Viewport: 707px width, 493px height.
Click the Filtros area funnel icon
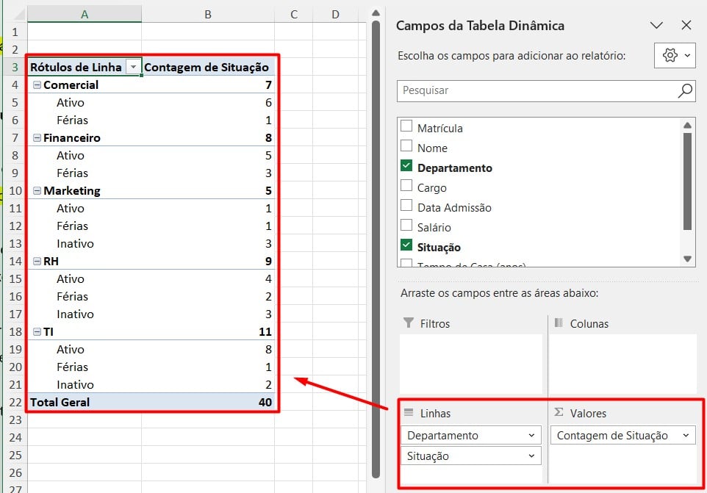tap(409, 323)
